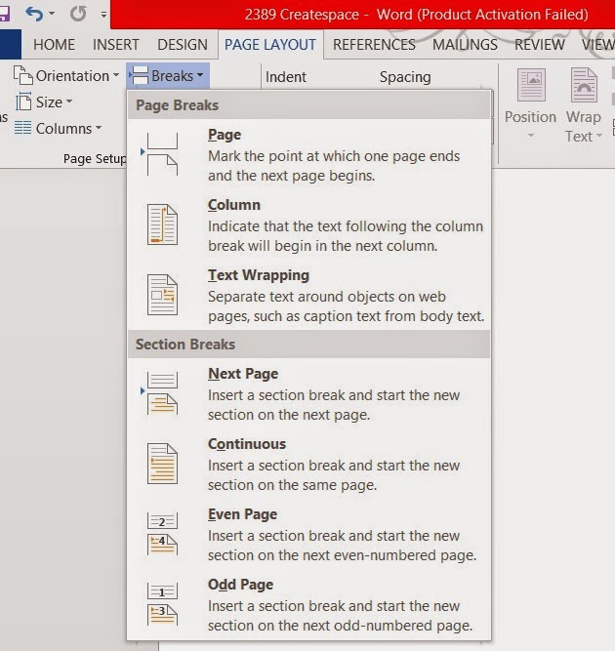
Task: Open the REVIEW ribbon tab
Action: (540, 45)
